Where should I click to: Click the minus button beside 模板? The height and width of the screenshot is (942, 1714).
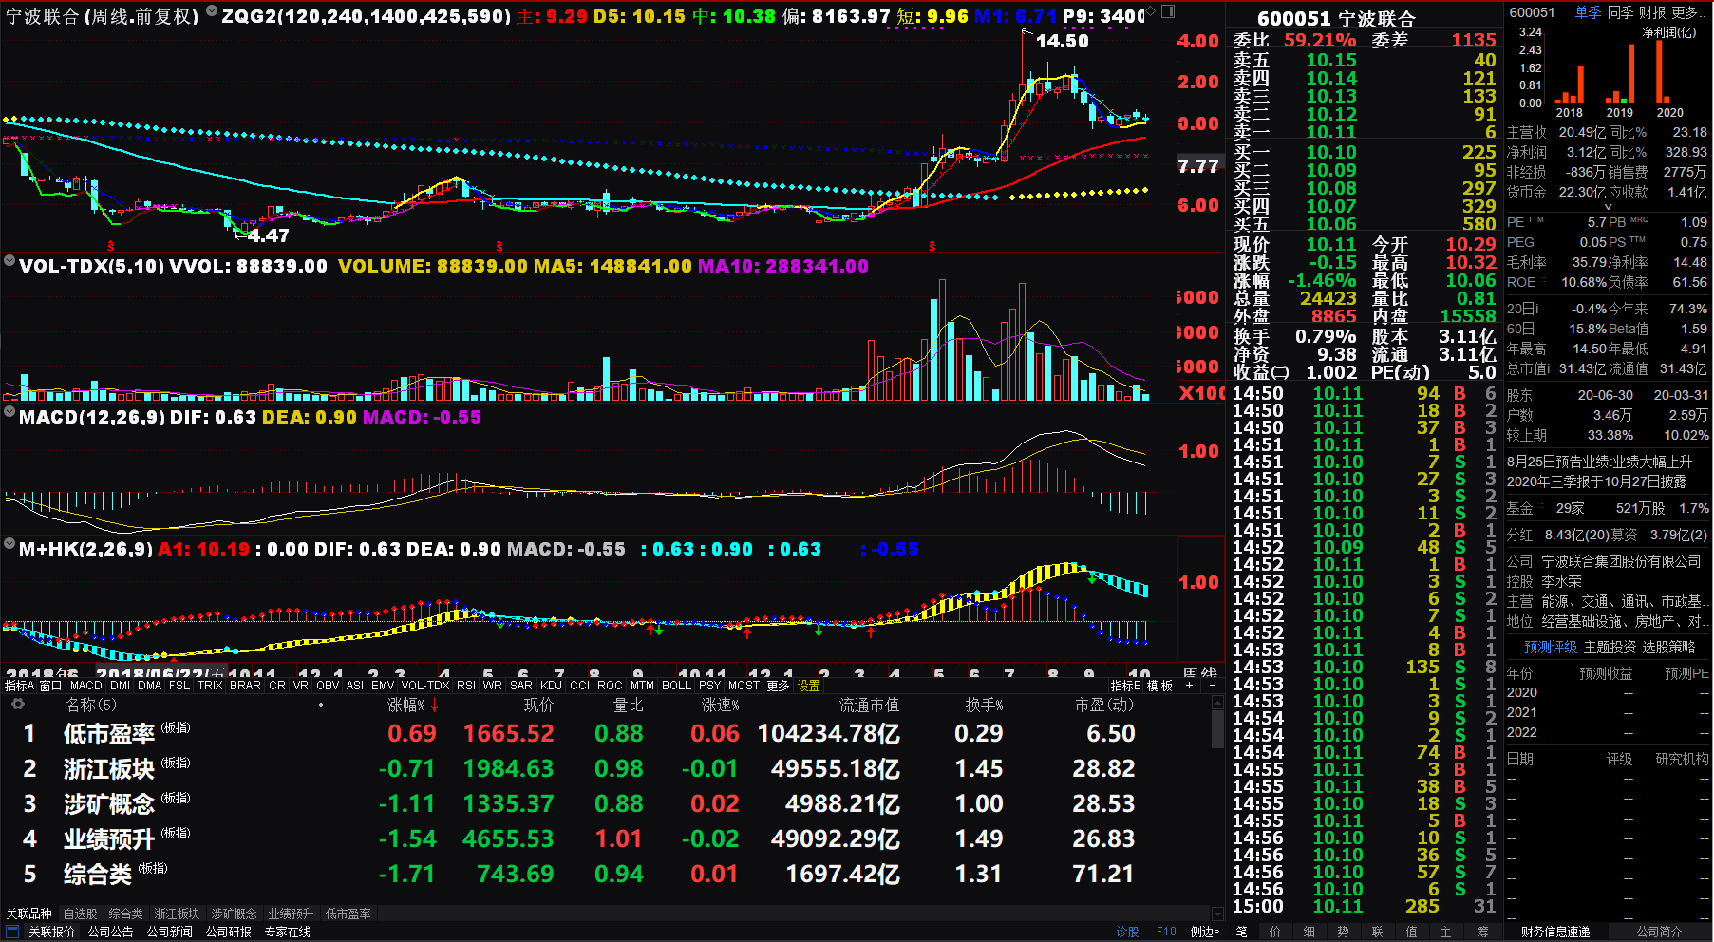(1213, 685)
